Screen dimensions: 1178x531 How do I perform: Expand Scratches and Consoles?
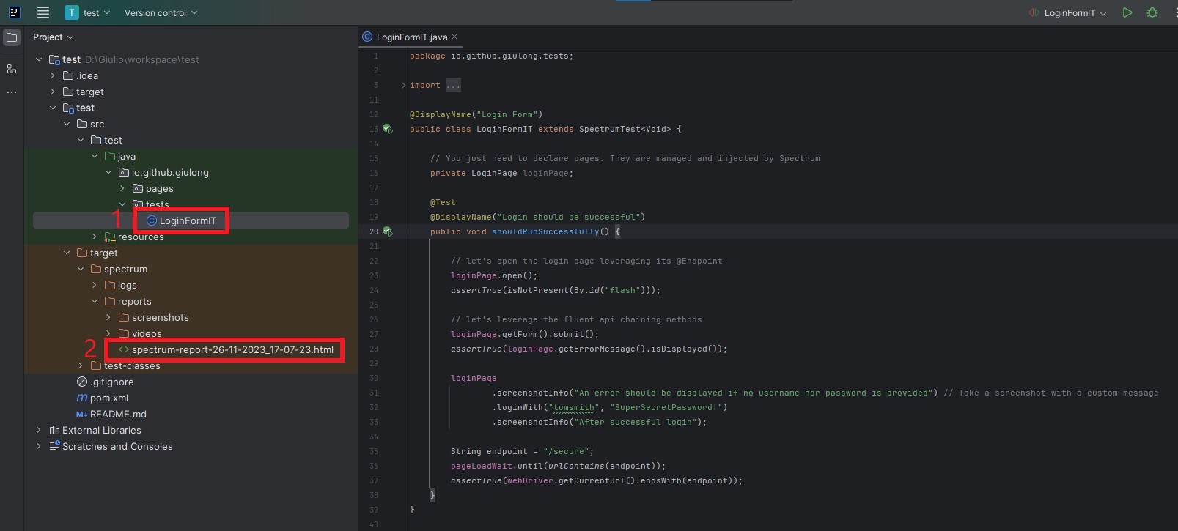click(x=39, y=446)
